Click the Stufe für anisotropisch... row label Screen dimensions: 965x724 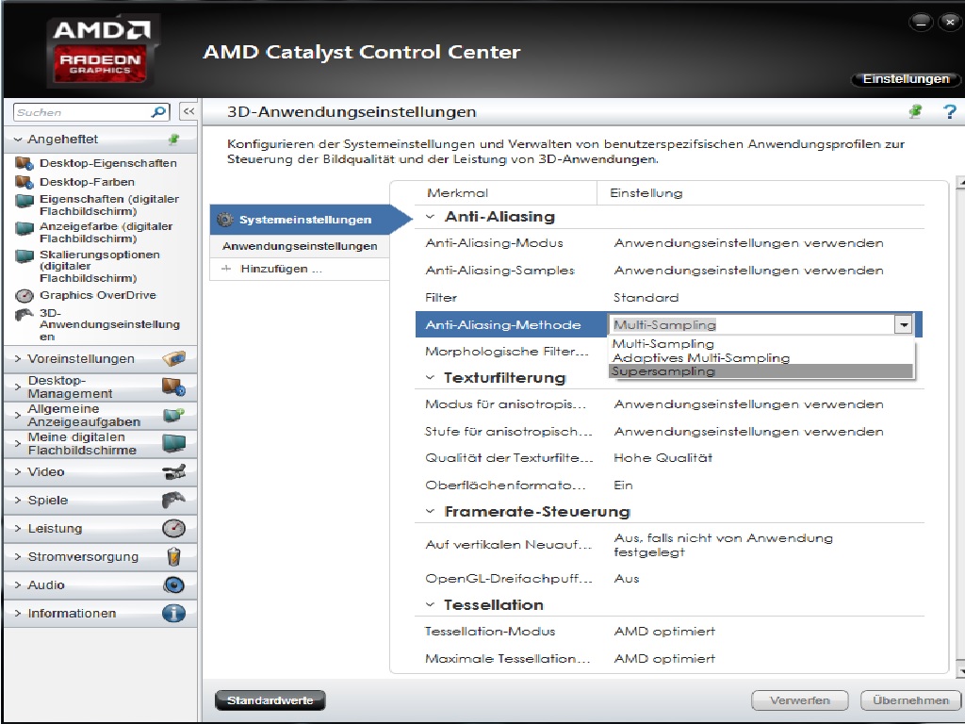(x=508, y=432)
